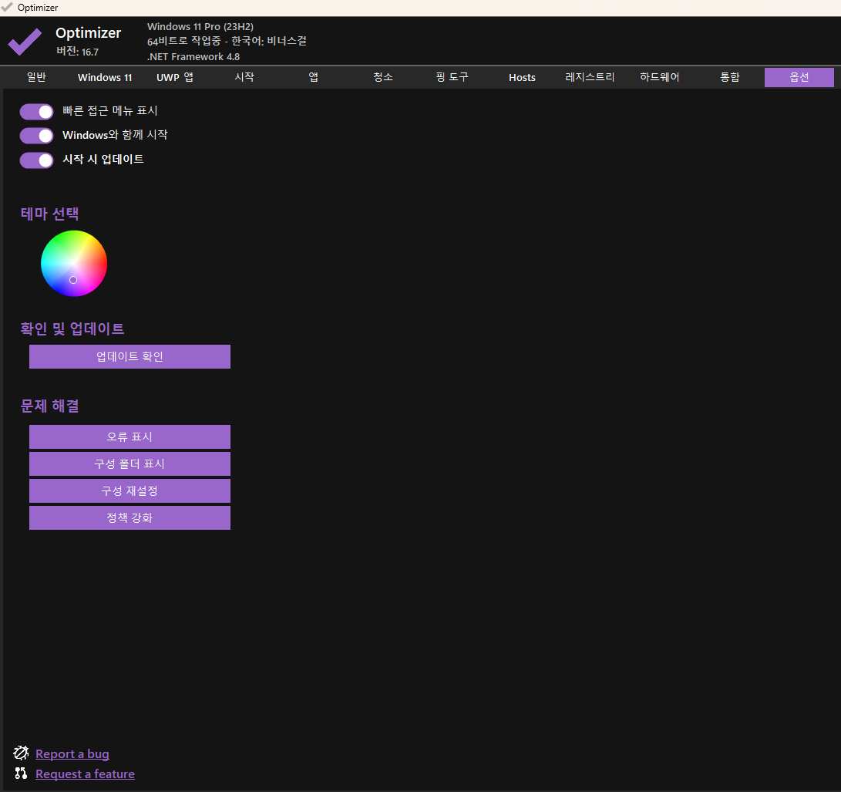Click the branch icon beside Request a feature
Screen dimensions: 841x792
click(x=21, y=773)
